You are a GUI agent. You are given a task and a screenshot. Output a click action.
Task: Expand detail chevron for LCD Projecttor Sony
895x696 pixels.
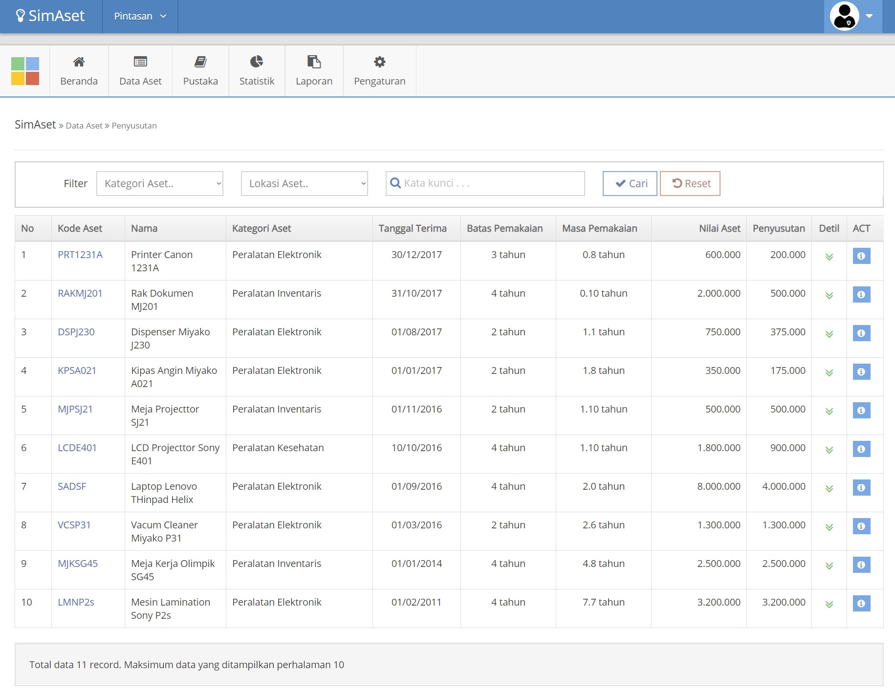click(829, 450)
